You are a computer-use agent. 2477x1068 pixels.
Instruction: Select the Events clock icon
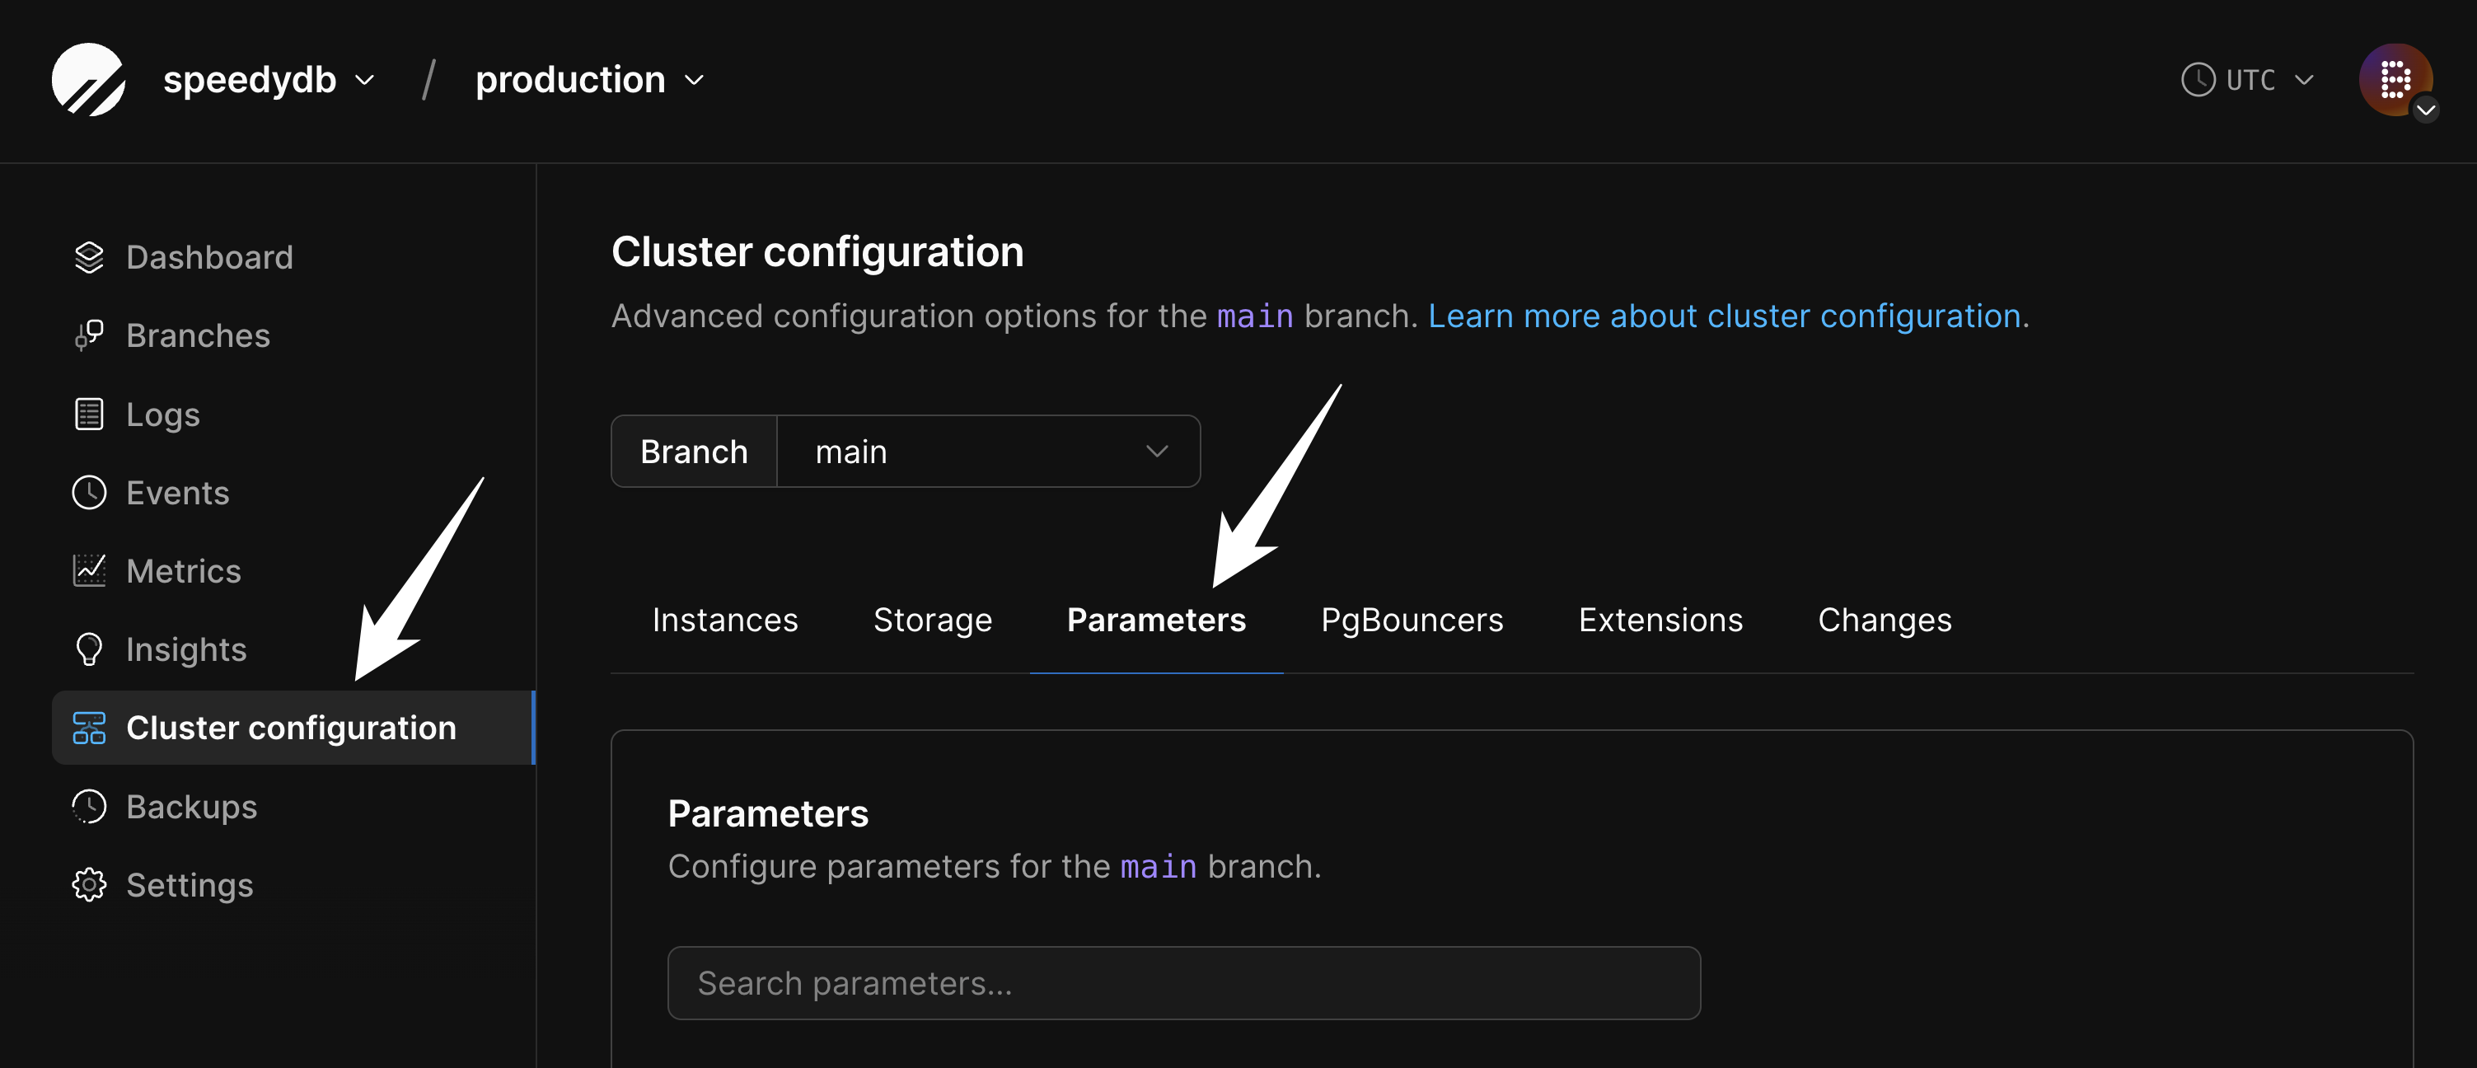click(88, 492)
